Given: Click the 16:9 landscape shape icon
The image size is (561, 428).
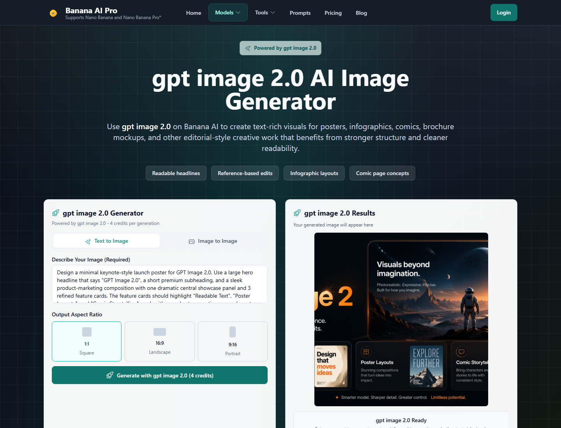Looking at the screenshot, I should (x=160, y=332).
